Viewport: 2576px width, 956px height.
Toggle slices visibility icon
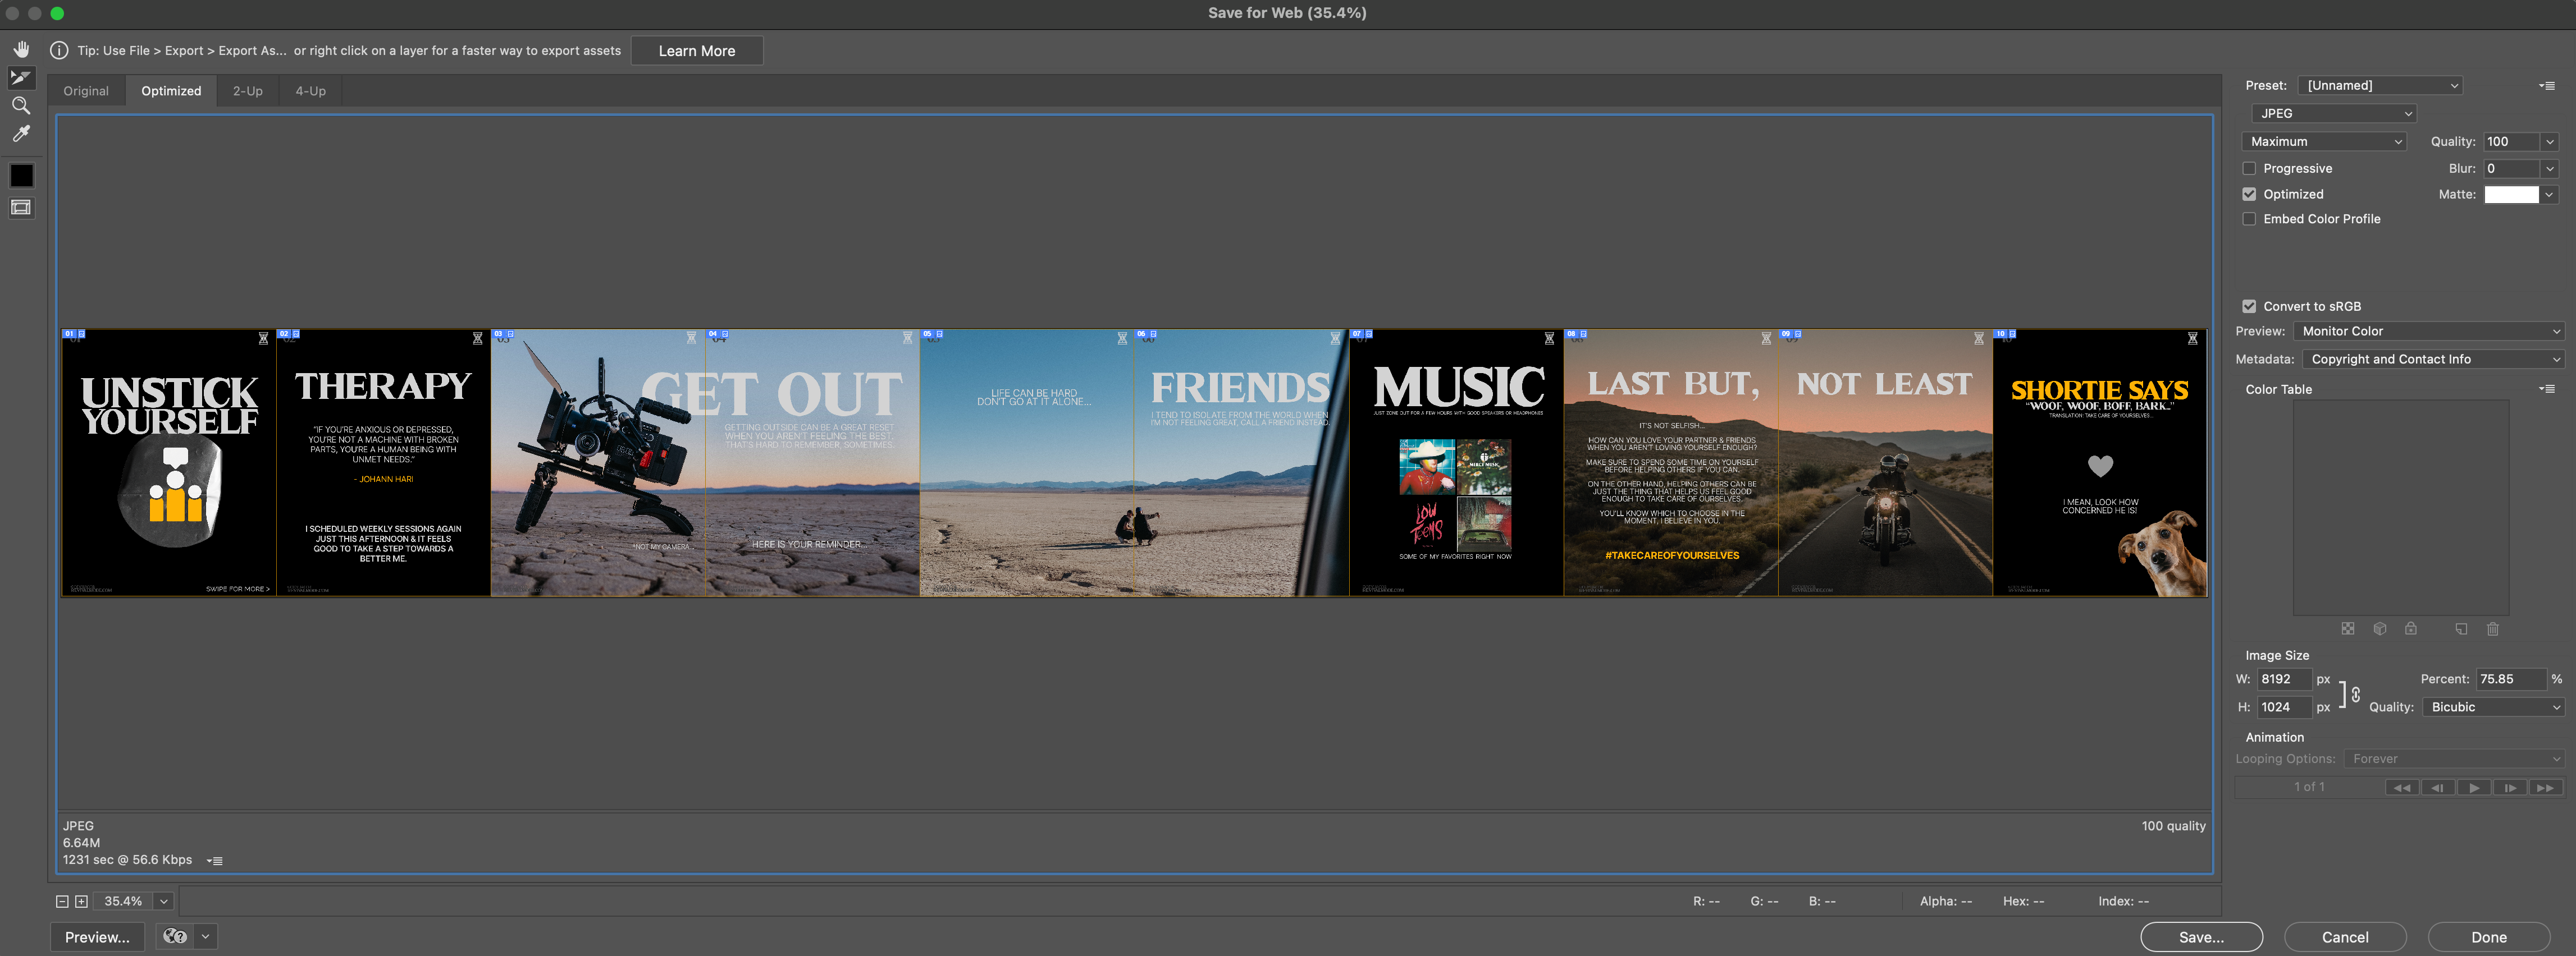tap(21, 208)
